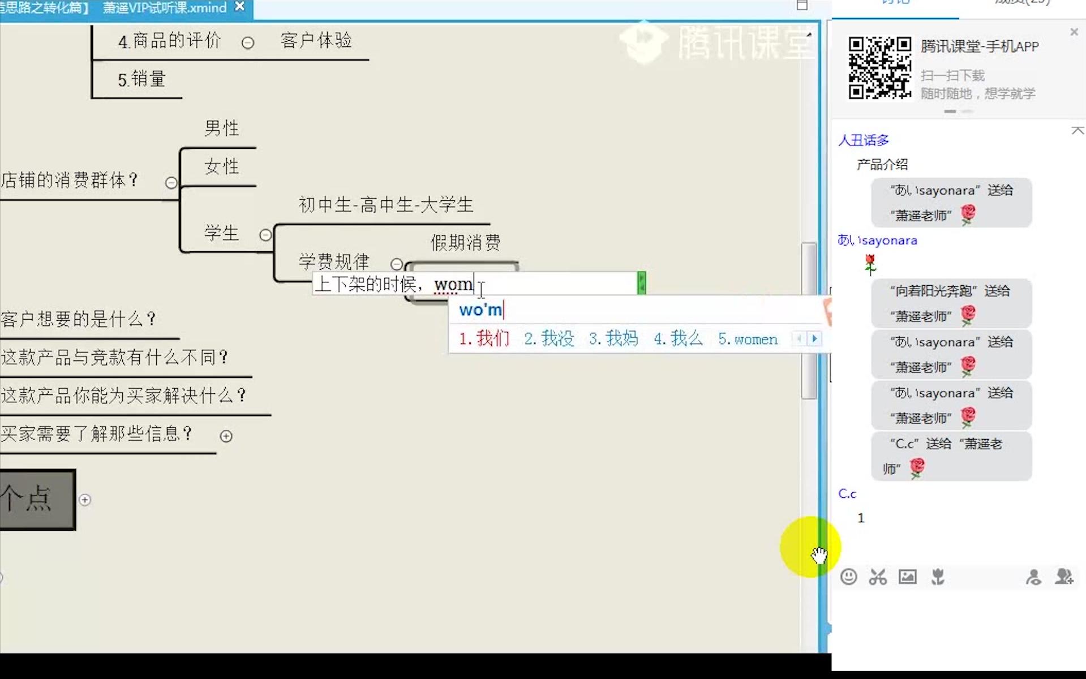Click the send flower icon
The width and height of the screenshot is (1086, 679).
pos(938,577)
